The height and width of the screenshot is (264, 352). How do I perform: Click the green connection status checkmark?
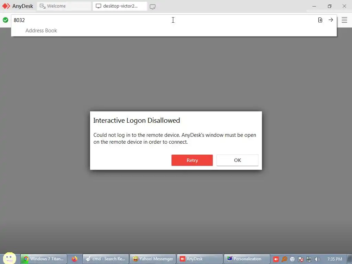click(5, 20)
